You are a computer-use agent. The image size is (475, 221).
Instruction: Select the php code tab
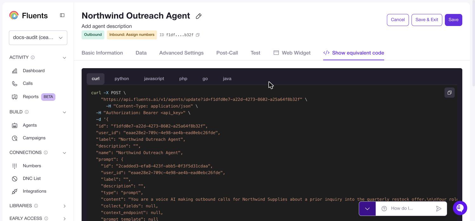click(x=183, y=79)
